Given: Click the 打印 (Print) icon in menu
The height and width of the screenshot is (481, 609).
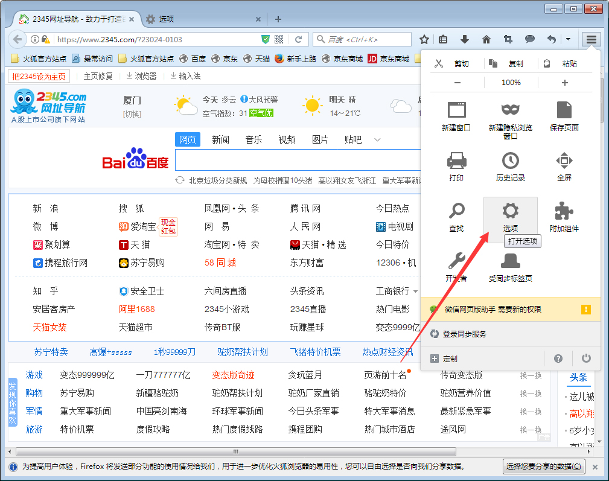Looking at the screenshot, I should (457, 162).
